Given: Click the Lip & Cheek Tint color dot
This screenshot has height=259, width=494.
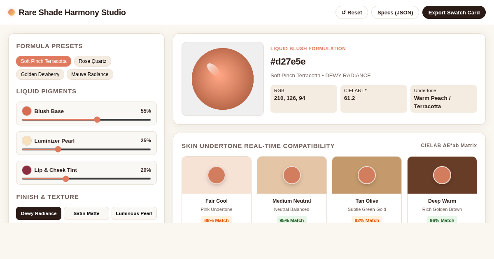Looking at the screenshot, I should [27, 170].
